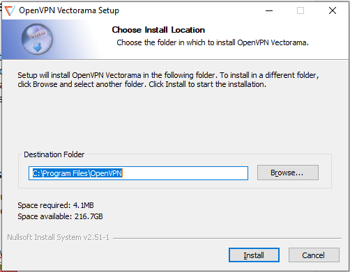
Task: Click the "OpenVPN Vectorama Setup" window title text
Action: [x=69, y=10]
